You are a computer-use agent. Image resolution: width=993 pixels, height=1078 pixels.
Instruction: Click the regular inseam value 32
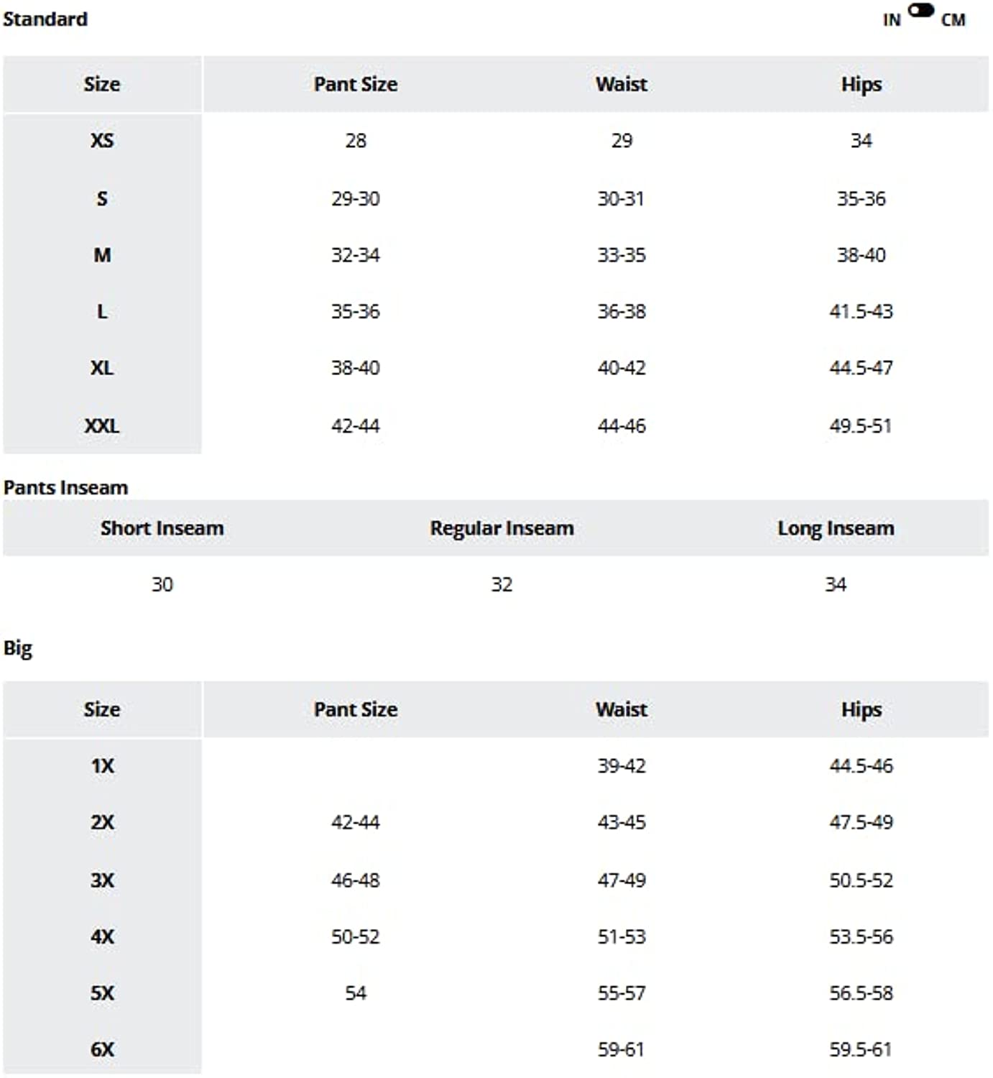point(502,584)
